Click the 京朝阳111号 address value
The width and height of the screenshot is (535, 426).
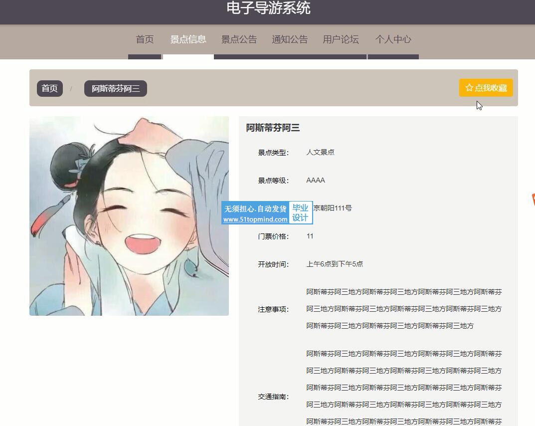(x=333, y=208)
